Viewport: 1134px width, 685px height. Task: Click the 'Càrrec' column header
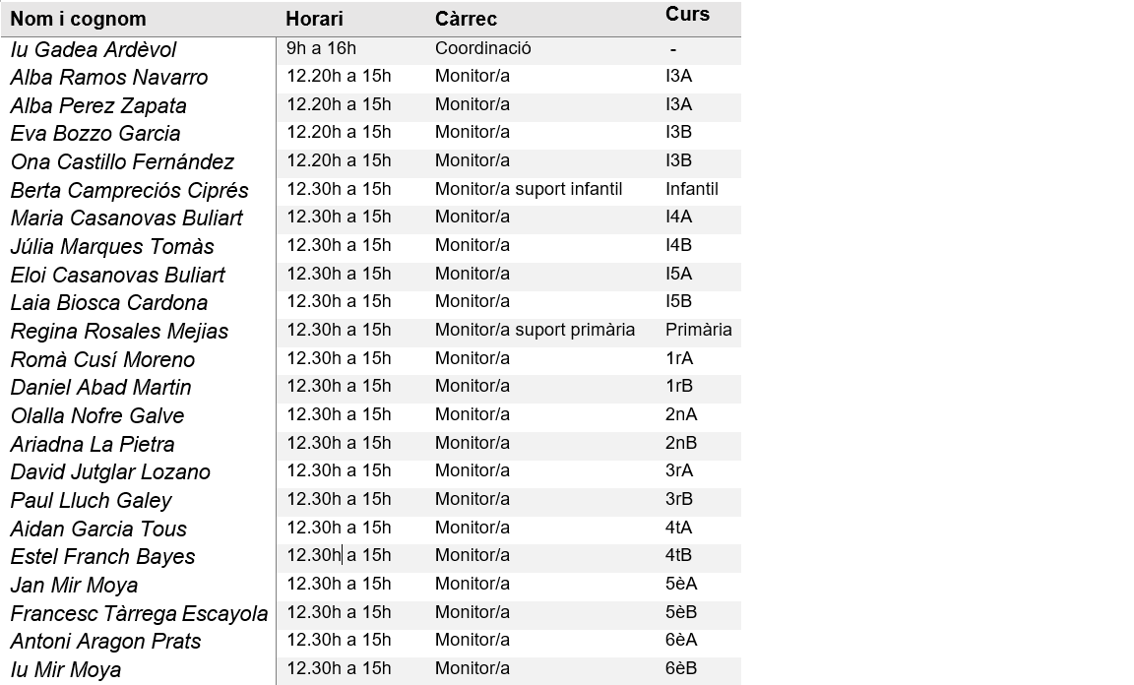pos(466,19)
